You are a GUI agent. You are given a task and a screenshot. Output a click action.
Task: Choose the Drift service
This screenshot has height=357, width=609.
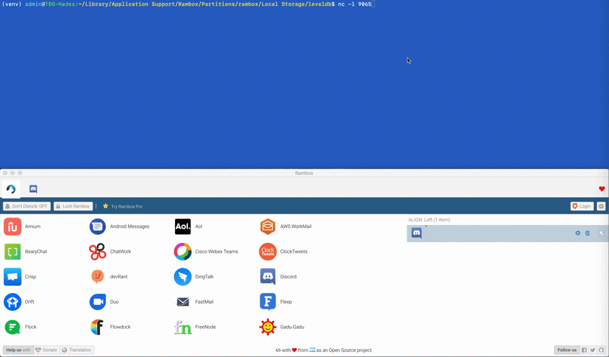click(x=13, y=302)
